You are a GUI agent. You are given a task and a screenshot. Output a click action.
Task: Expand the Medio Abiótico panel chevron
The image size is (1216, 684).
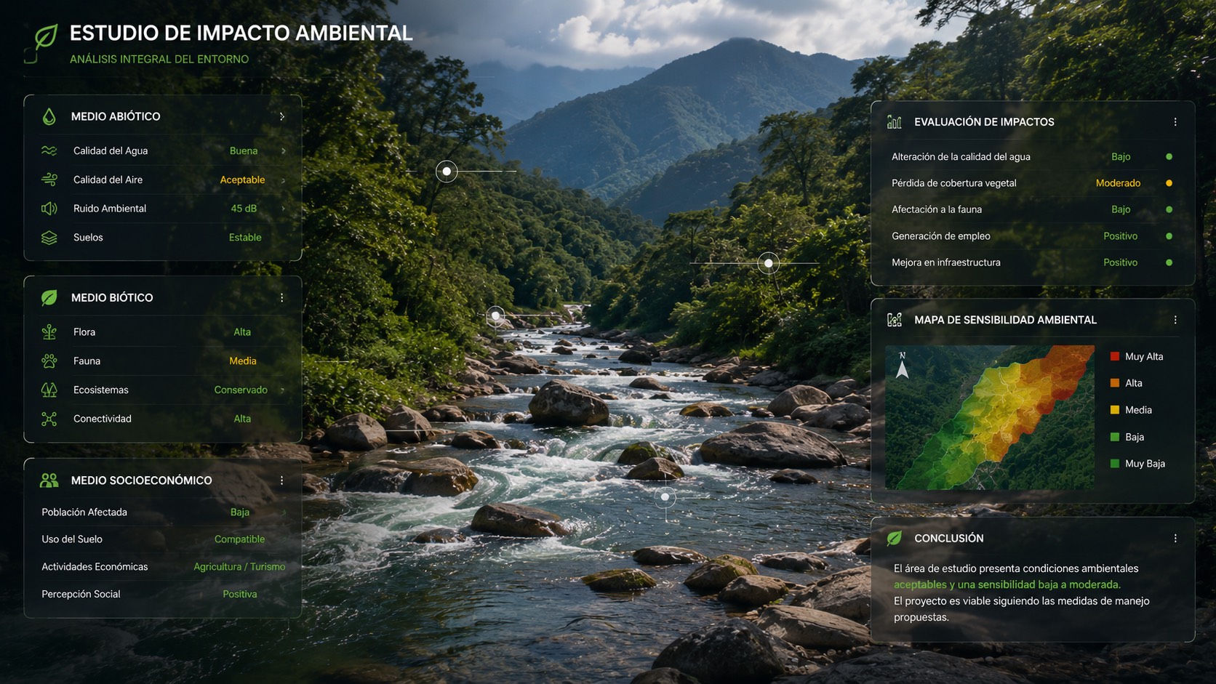282,116
